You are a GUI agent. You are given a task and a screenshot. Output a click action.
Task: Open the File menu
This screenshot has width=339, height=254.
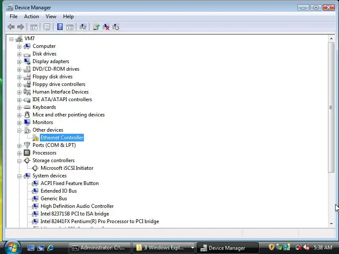pos(14,17)
